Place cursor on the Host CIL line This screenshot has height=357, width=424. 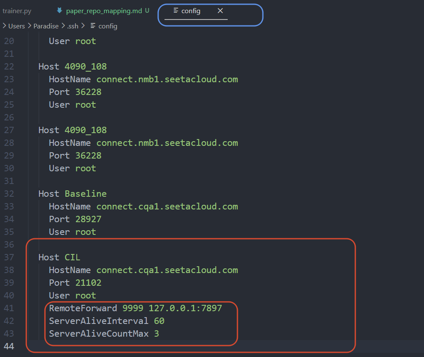[x=59, y=257]
